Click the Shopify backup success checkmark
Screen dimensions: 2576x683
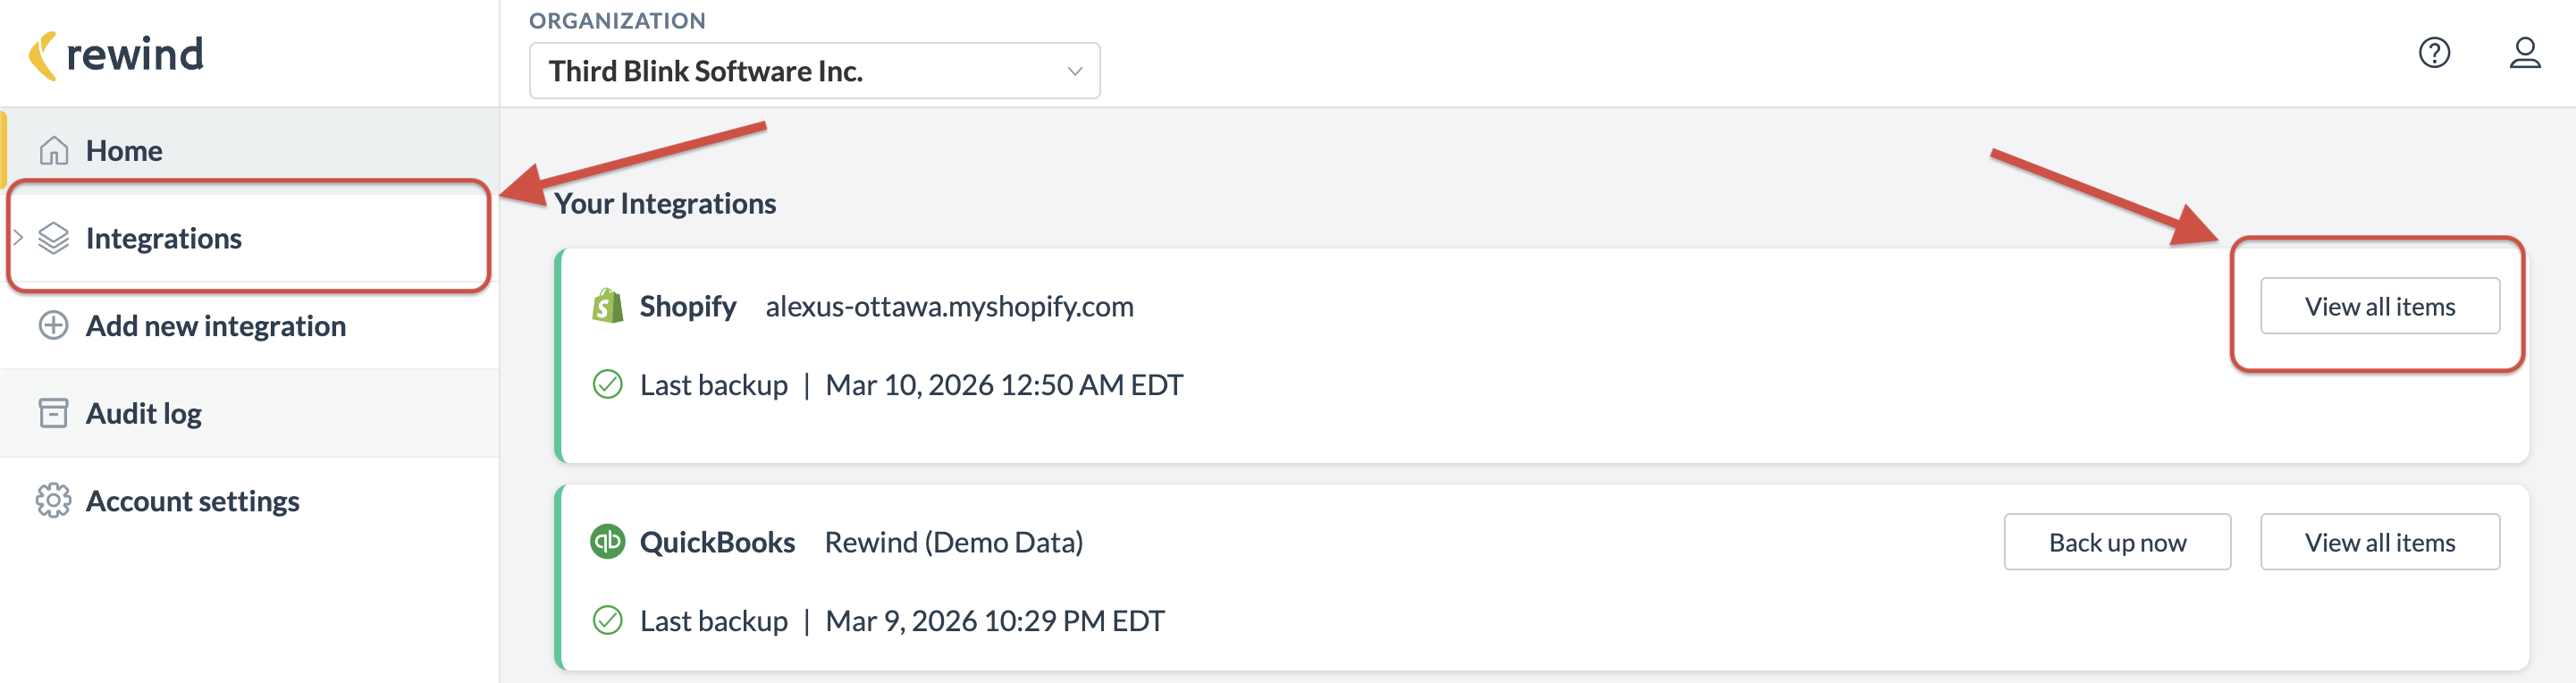[x=607, y=384]
